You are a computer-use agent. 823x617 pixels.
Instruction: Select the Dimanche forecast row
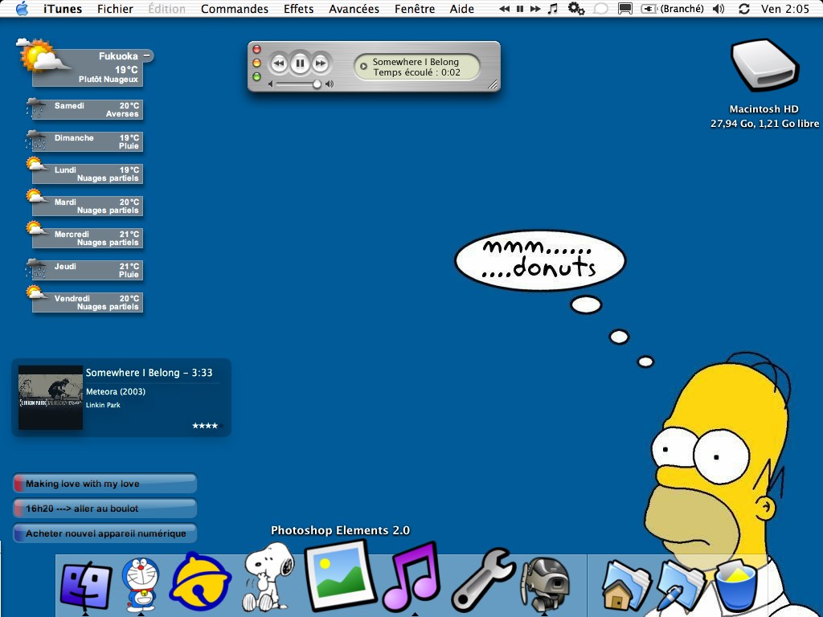(x=85, y=141)
